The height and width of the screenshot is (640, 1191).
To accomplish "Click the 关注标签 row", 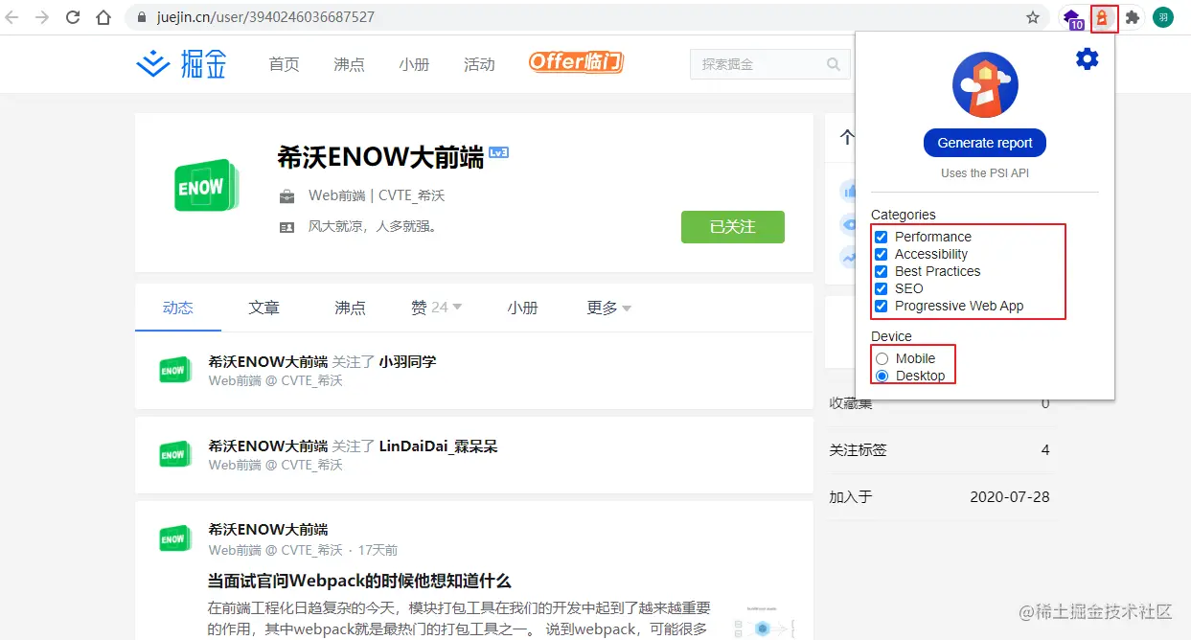I will (939, 450).
